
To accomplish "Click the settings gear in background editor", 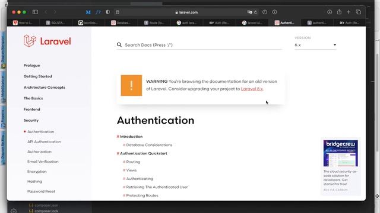I will (14, 211).
